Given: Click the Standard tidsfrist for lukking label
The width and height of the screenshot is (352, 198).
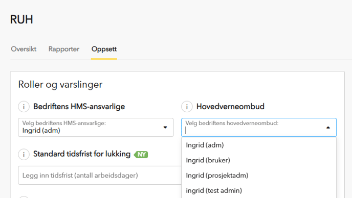Looking at the screenshot, I should pyautogui.click(x=82, y=154).
